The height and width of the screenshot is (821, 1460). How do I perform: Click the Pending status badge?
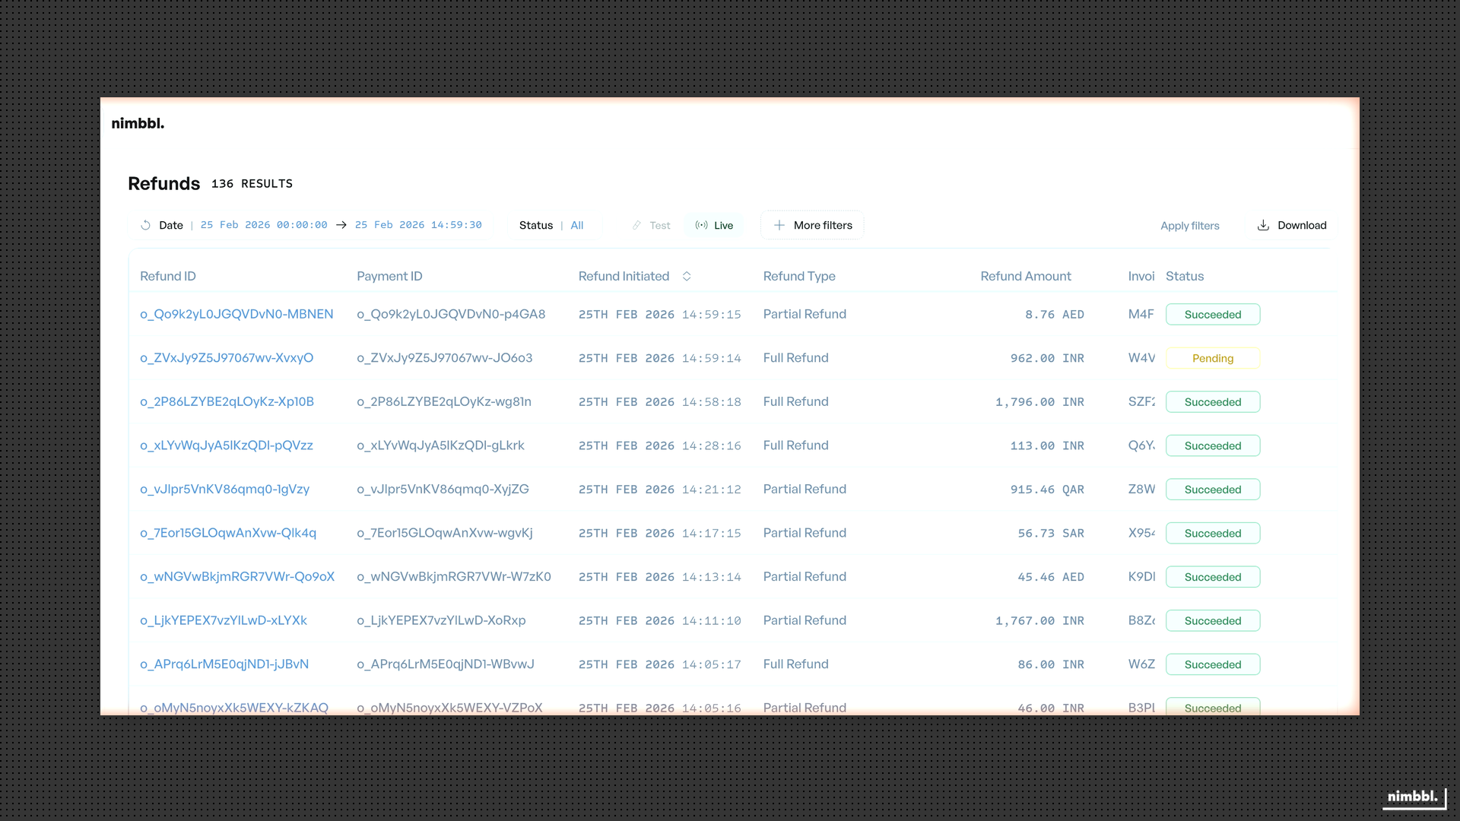tap(1213, 358)
